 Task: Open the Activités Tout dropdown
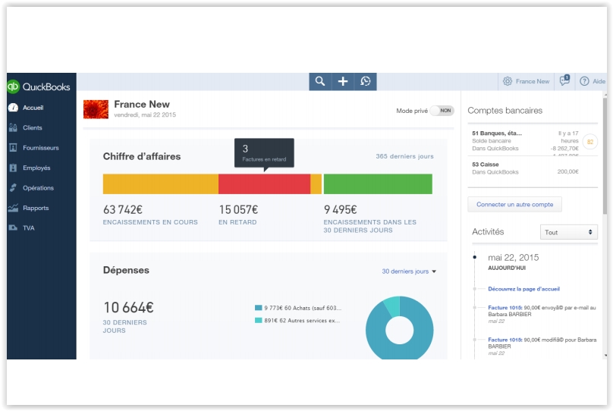point(569,232)
